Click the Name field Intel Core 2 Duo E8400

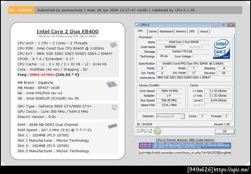(x=184, y=42)
